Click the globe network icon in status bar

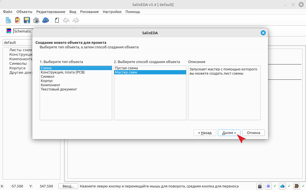[268, 186]
